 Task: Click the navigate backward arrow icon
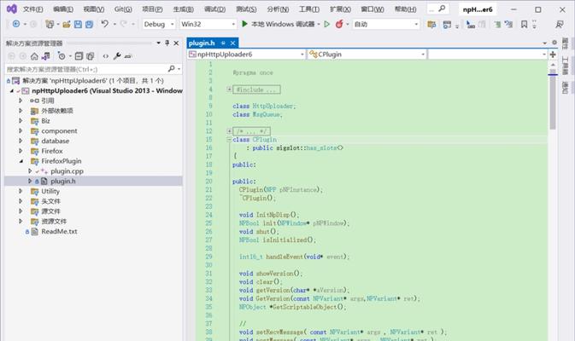tap(16, 24)
